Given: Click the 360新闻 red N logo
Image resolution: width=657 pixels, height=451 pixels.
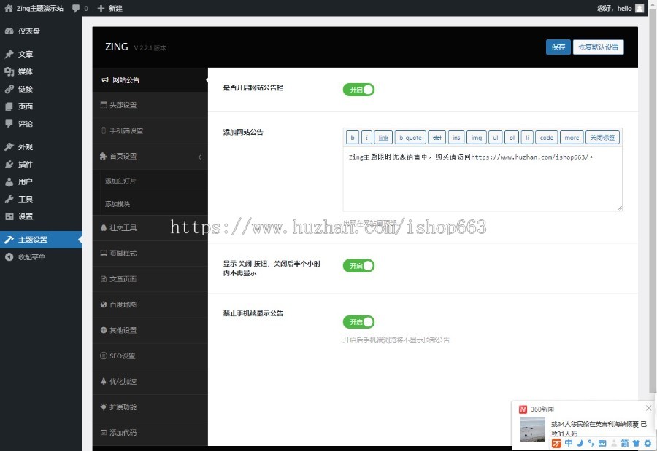Looking at the screenshot, I should 523,409.
